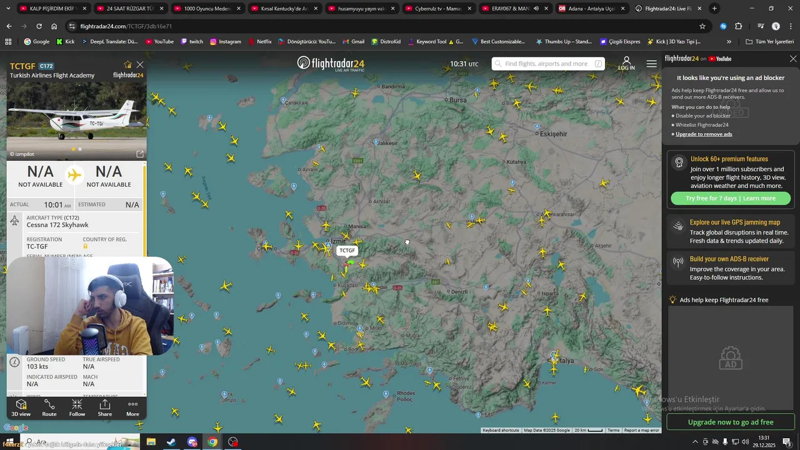
Task: Open Google bookmark
Action: pos(36,42)
